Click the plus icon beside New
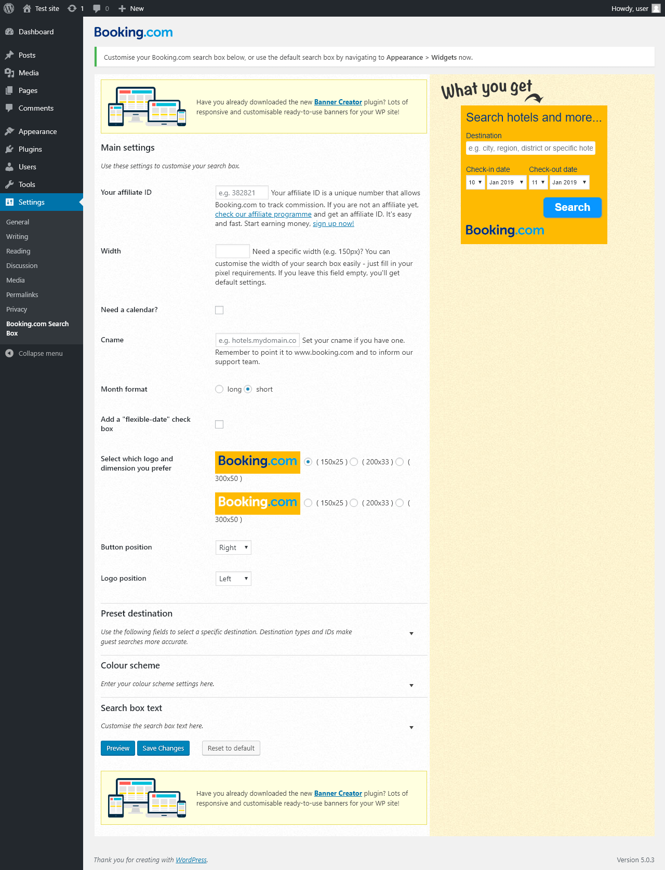 pos(122,8)
